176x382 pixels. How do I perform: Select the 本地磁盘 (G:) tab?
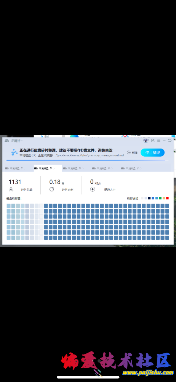click(131, 168)
